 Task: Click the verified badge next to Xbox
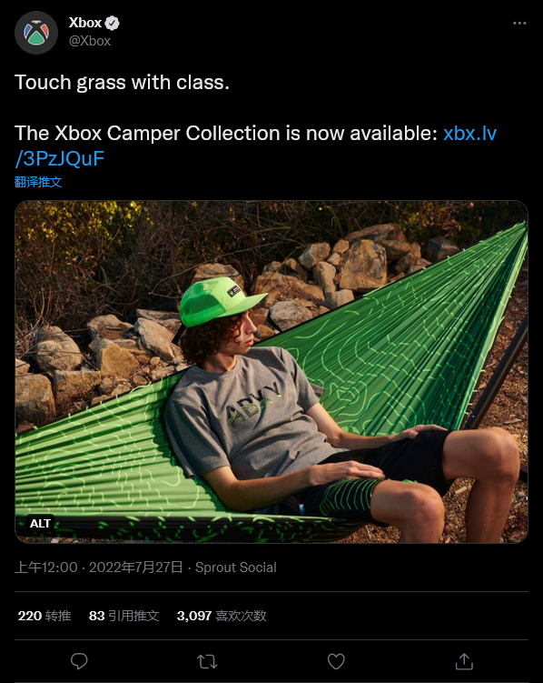pos(113,23)
